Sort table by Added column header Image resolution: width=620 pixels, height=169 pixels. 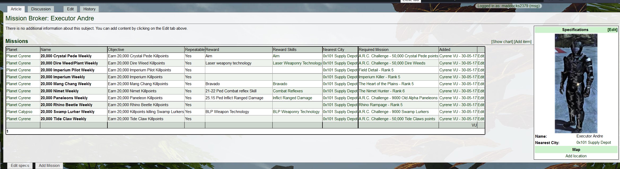445,50
